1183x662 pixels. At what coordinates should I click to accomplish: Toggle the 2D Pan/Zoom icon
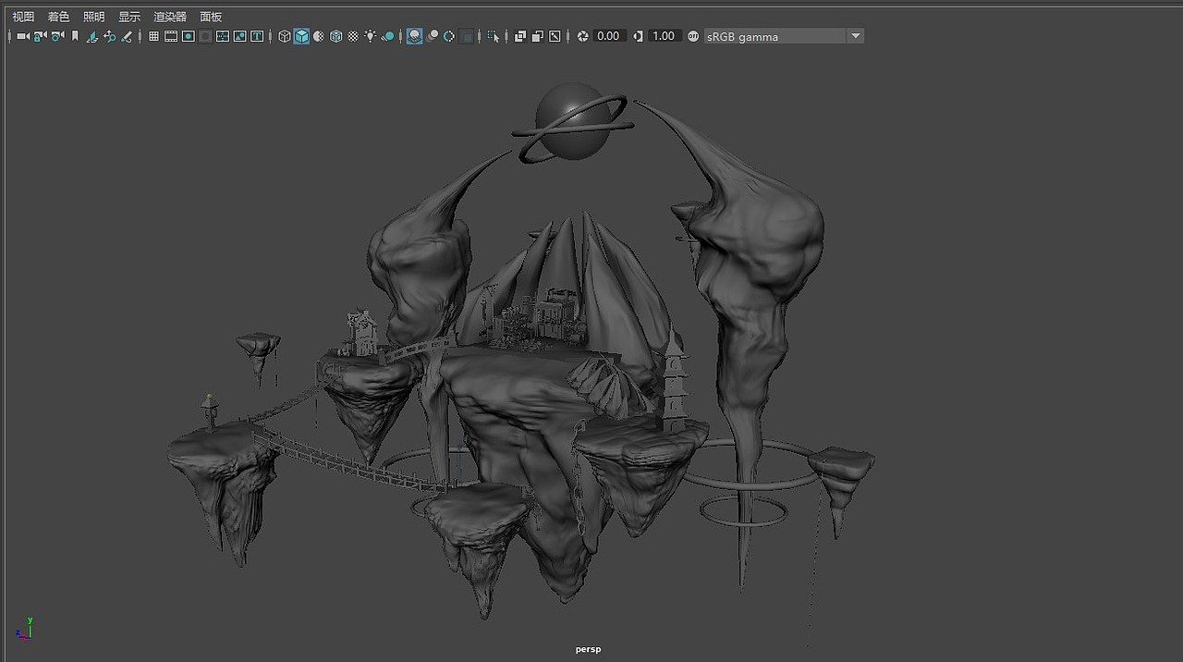109,36
